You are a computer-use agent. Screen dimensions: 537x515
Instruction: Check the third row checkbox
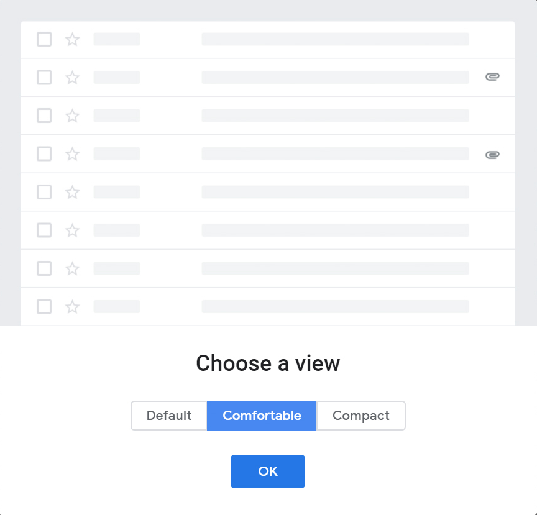tap(44, 116)
